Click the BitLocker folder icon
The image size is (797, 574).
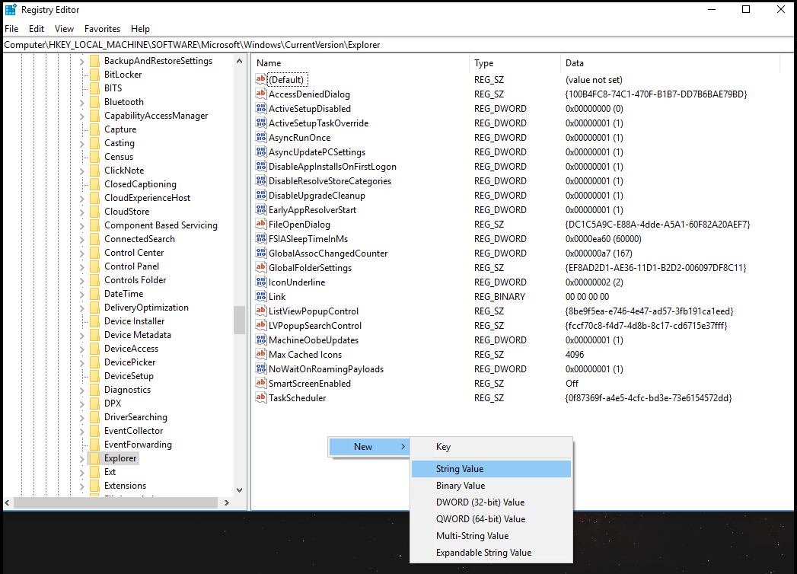(x=94, y=75)
